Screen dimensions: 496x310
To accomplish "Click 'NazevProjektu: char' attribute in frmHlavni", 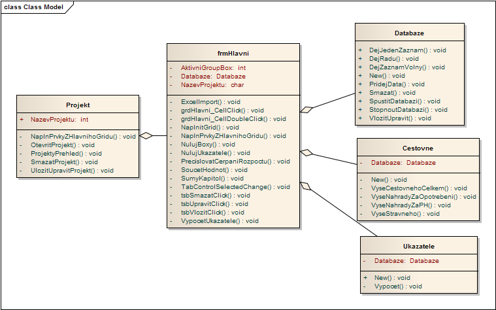I will 212,85.
